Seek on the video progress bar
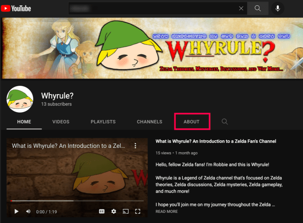This screenshot has width=303, height=223. tap(77, 201)
